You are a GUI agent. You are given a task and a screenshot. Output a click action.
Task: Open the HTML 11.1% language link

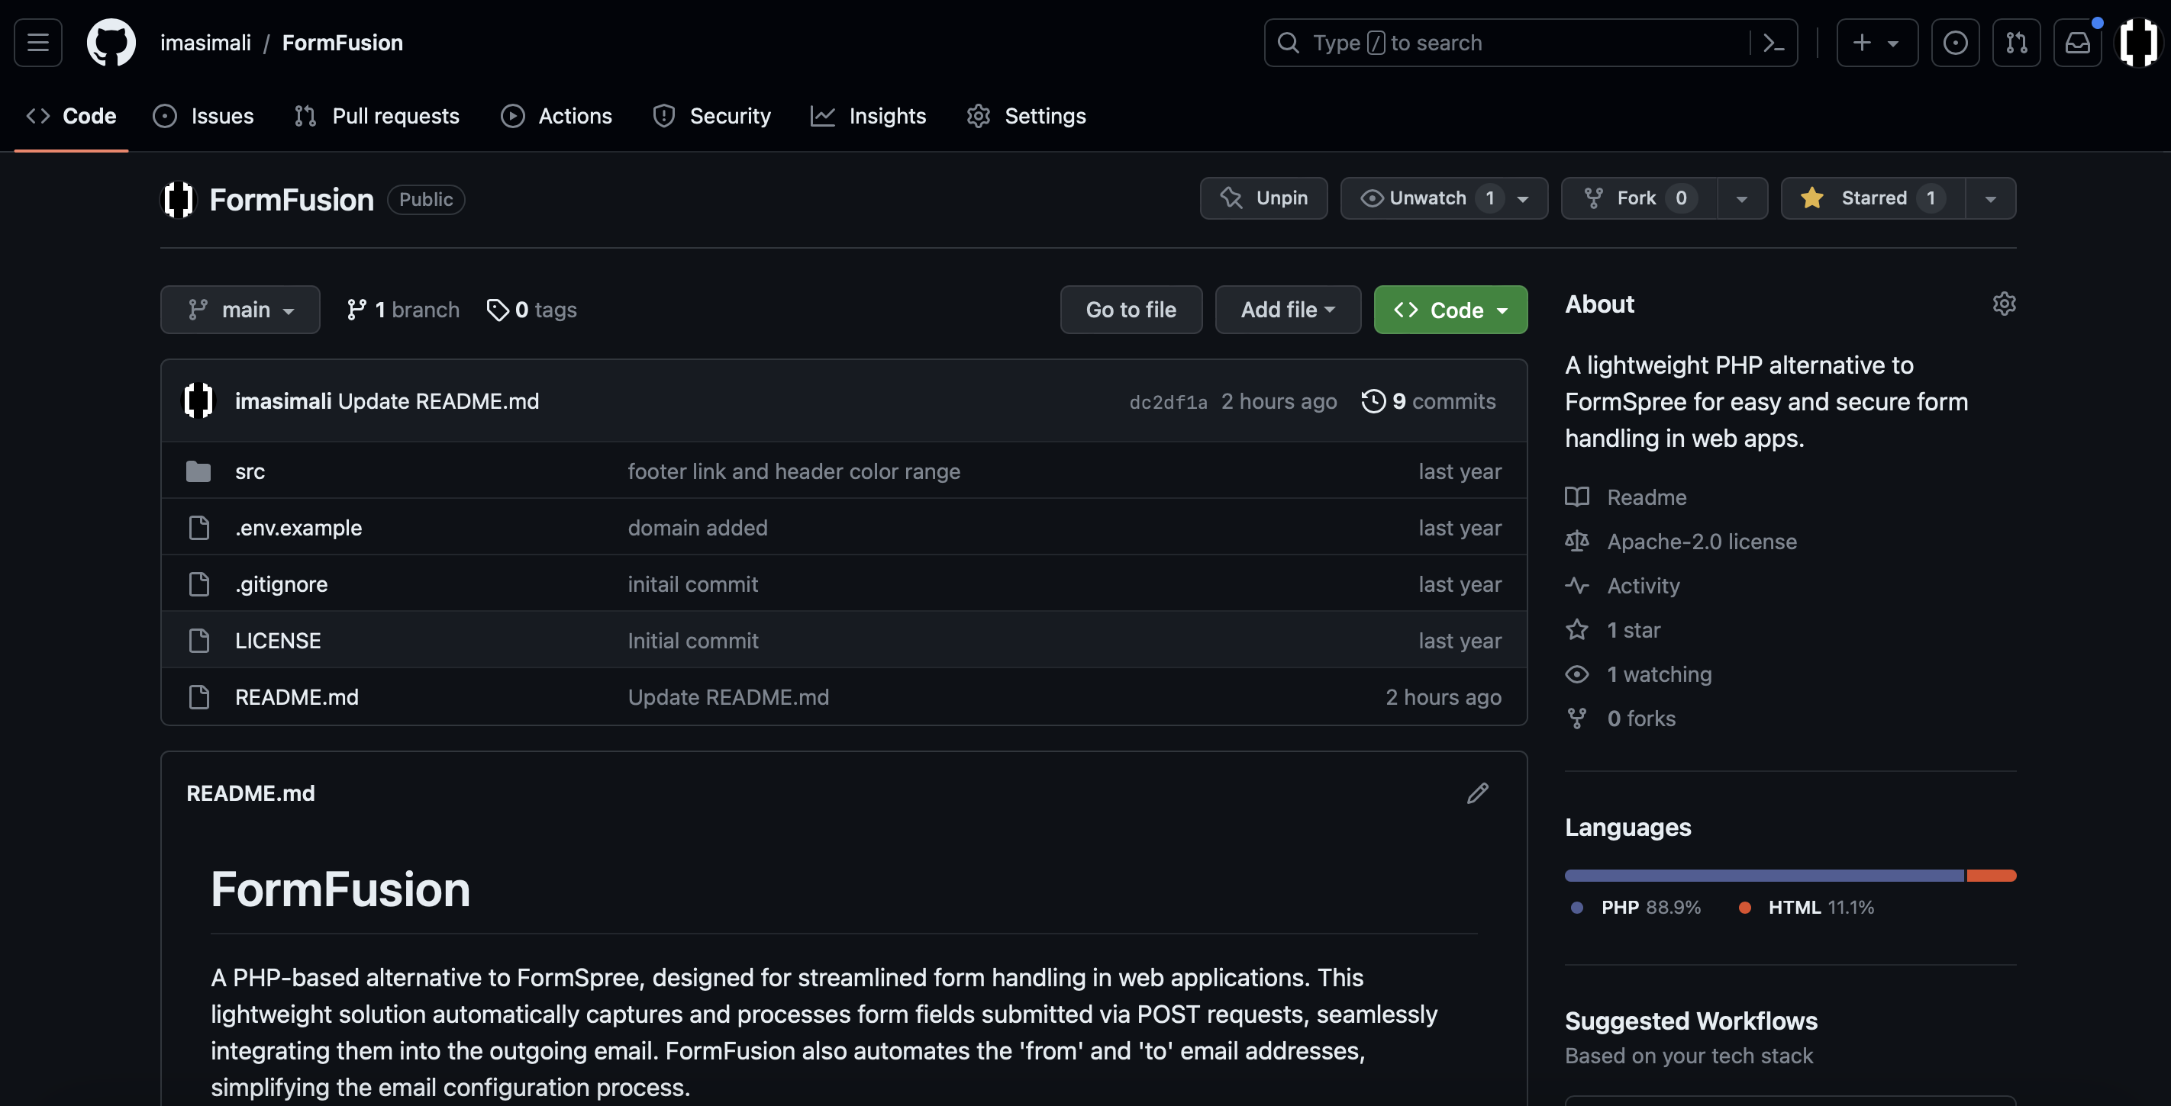tap(1806, 906)
